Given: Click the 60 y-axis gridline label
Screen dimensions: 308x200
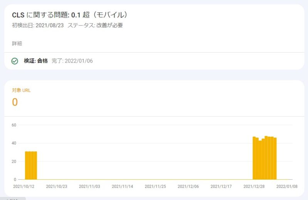Looking at the screenshot, I should (14, 125).
